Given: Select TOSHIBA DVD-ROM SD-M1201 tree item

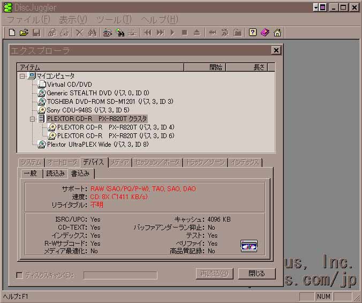Looking at the screenshot, I should tap(110, 102).
